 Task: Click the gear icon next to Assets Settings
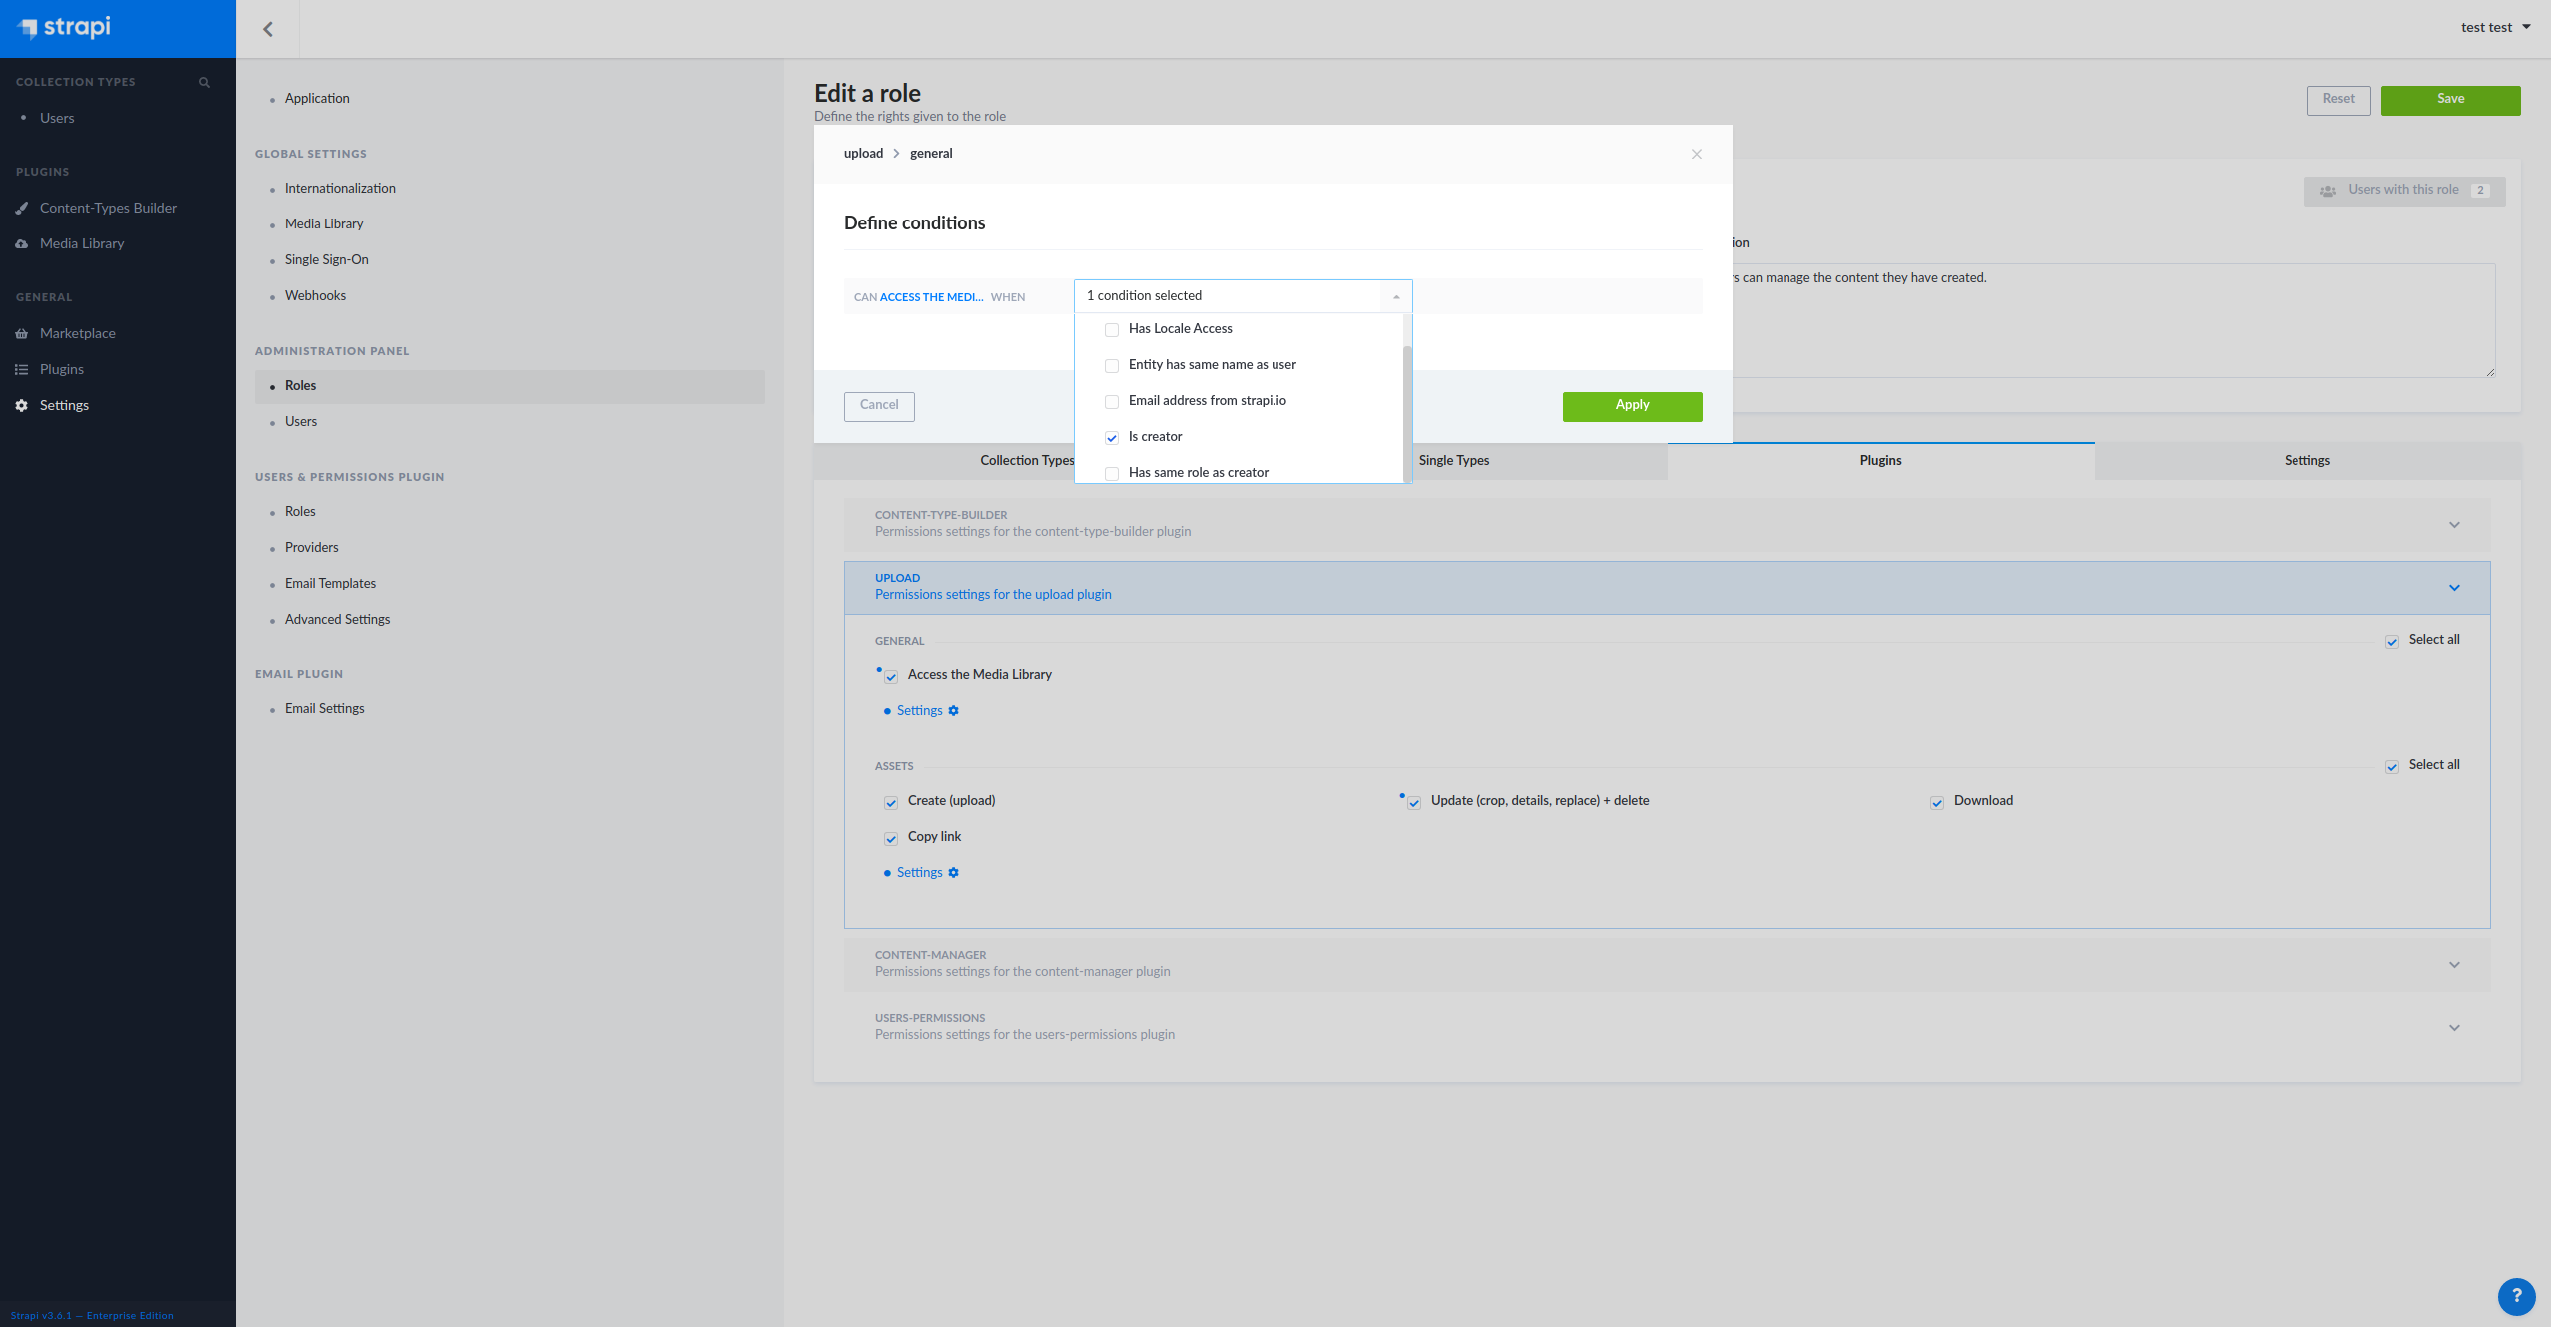(x=954, y=872)
